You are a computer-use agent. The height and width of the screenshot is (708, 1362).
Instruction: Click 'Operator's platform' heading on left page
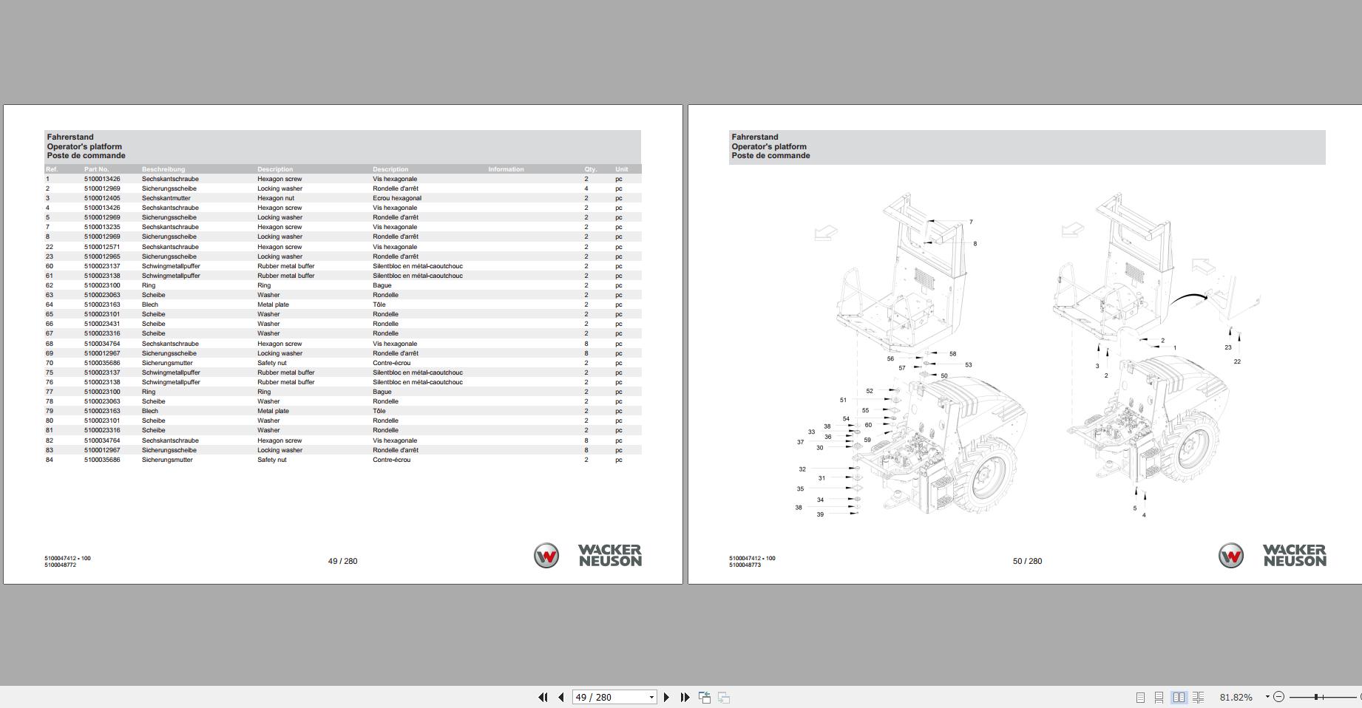[84, 146]
